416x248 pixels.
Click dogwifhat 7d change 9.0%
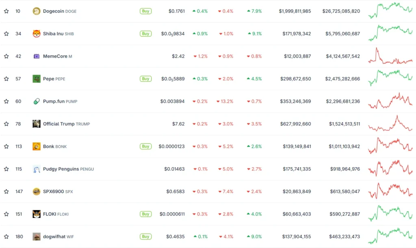[254, 236]
